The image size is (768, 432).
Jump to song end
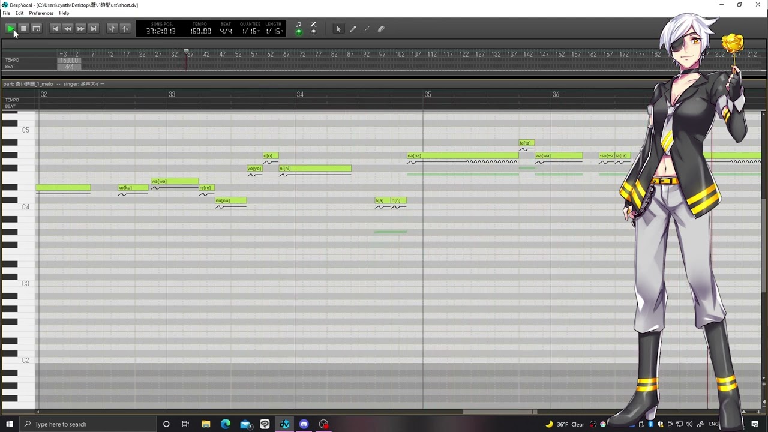pyautogui.click(x=93, y=28)
